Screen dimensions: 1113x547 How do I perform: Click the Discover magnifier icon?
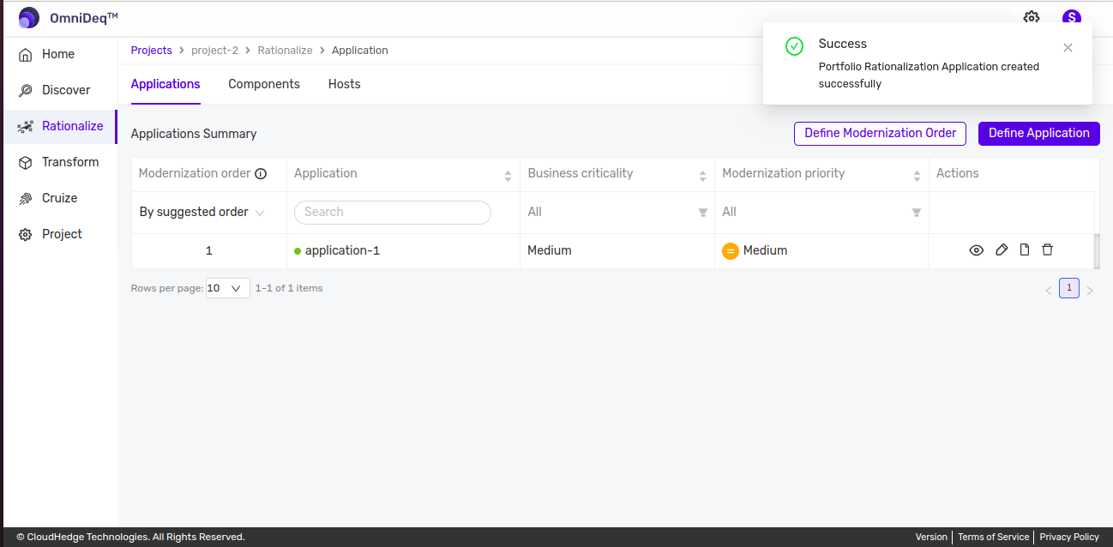26,90
